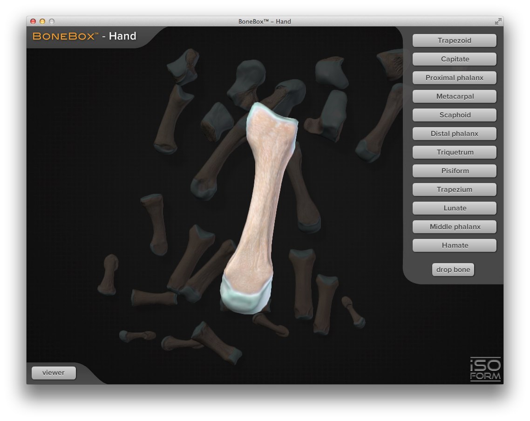Image resolution: width=530 pixels, height=421 pixels.
Task: Click the drop bone button
Action: [453, 270]
